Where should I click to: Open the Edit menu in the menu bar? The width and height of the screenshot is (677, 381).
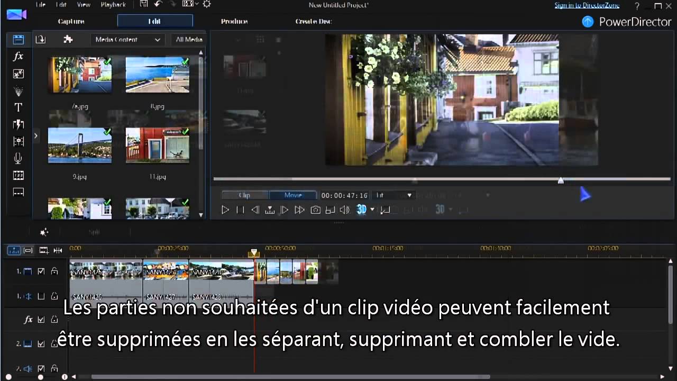[x=61, y=4]
